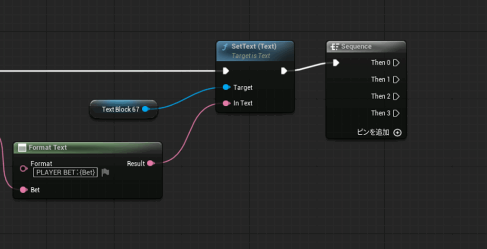Select the Text Block 67 variable node
This screenshot has width=487, height=249.
click(x=120, y=109)
